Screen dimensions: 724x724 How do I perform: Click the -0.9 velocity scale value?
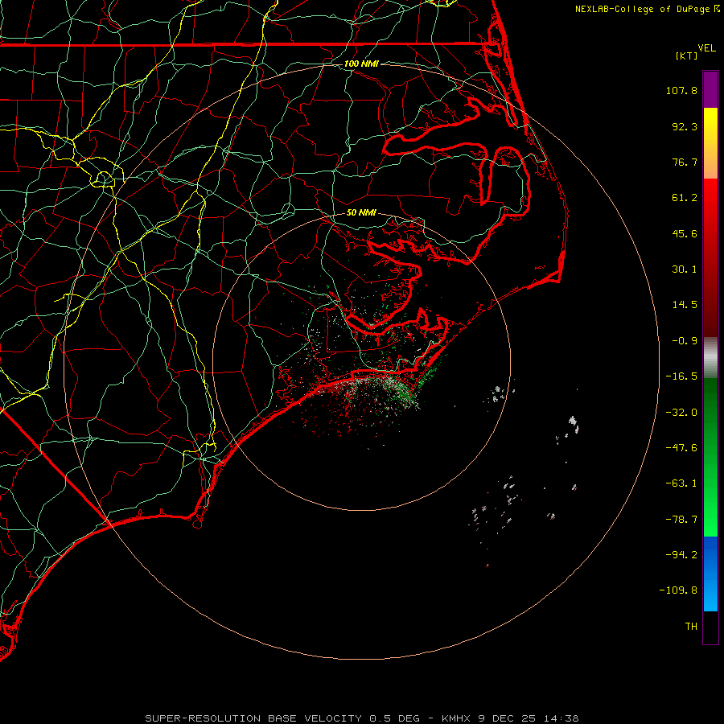[685, 341]
